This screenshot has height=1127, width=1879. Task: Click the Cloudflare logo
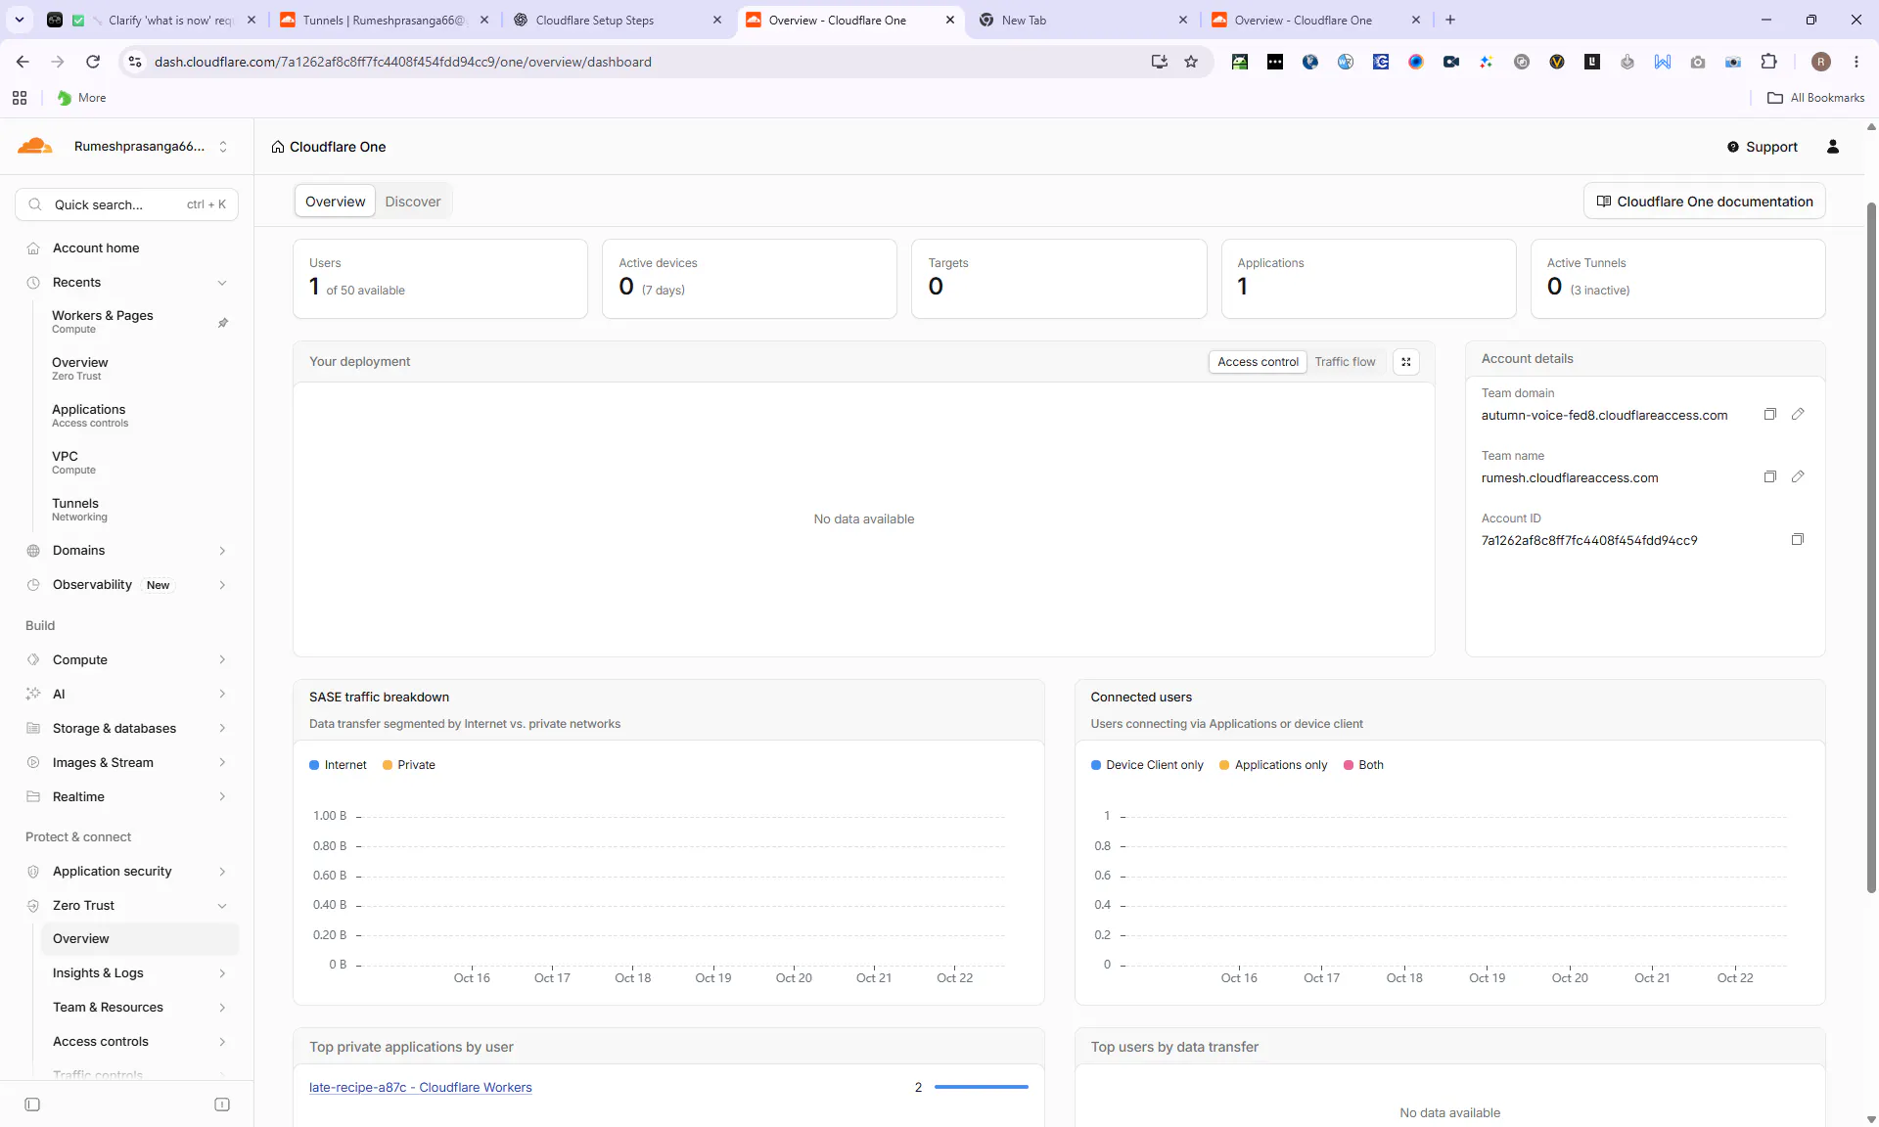(x=35, y=147)
